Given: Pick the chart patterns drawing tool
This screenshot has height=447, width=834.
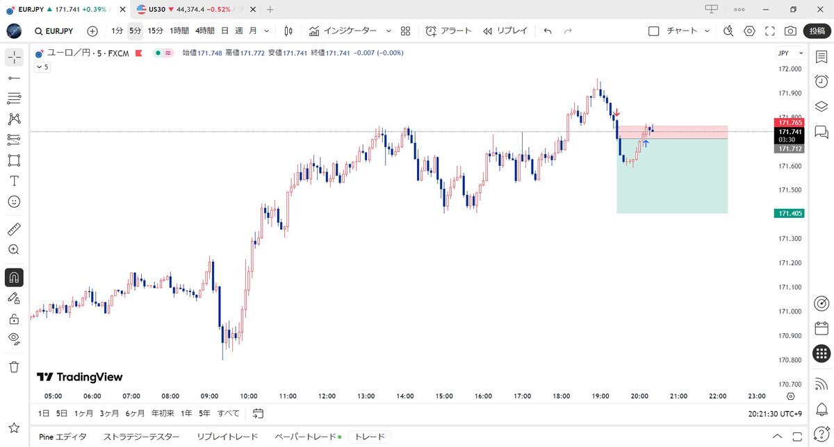Looking at the screenshot, I should tap(14, 119).
